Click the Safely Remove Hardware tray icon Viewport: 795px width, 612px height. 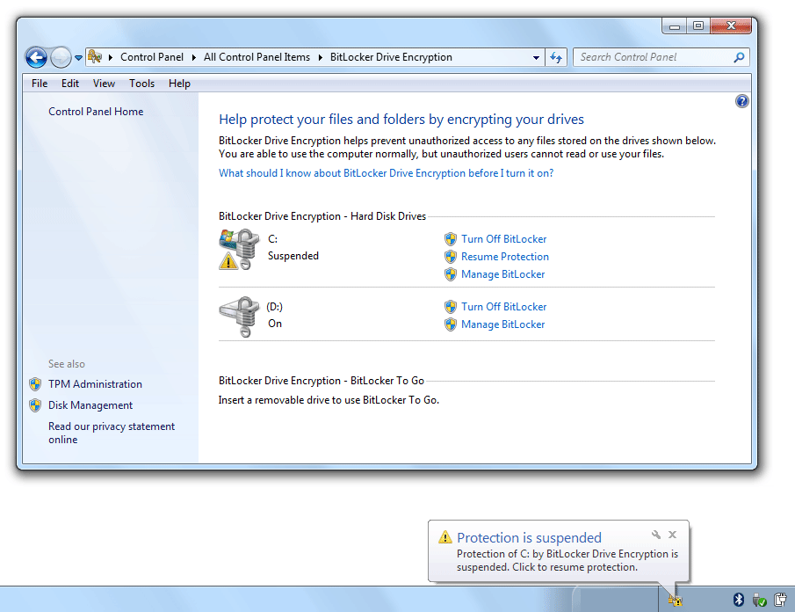click(759, 601)
